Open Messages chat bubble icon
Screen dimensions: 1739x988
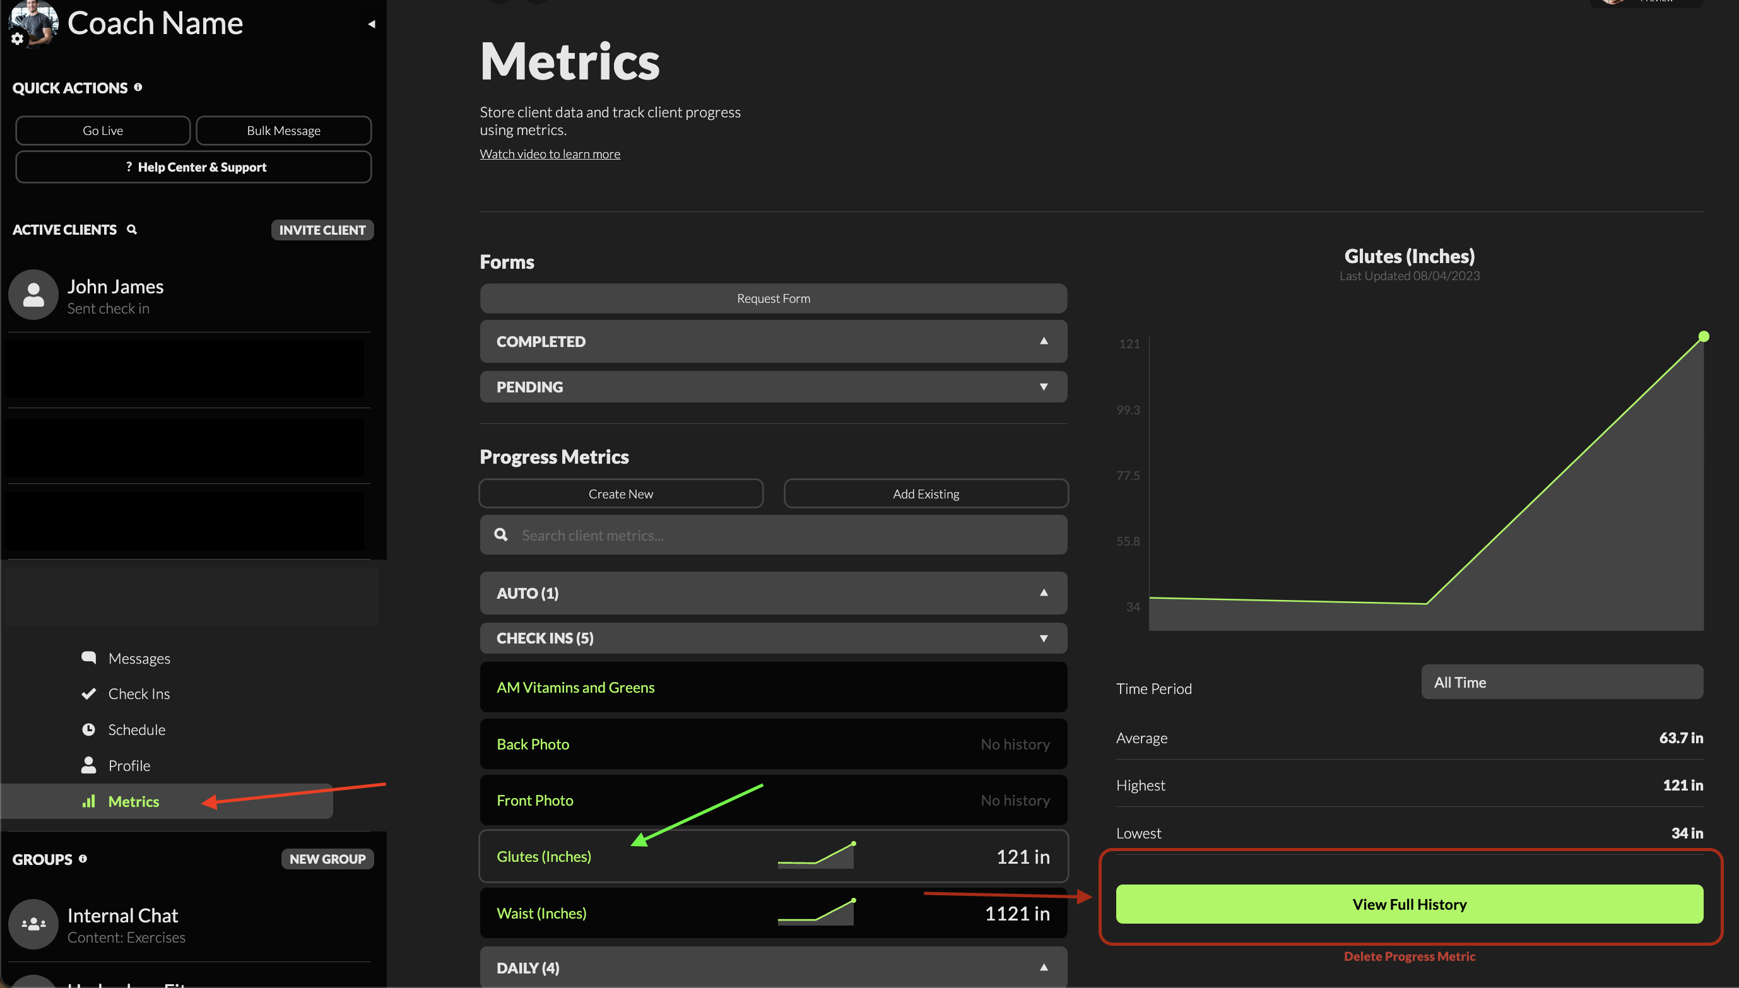click(x=88, y=657)
